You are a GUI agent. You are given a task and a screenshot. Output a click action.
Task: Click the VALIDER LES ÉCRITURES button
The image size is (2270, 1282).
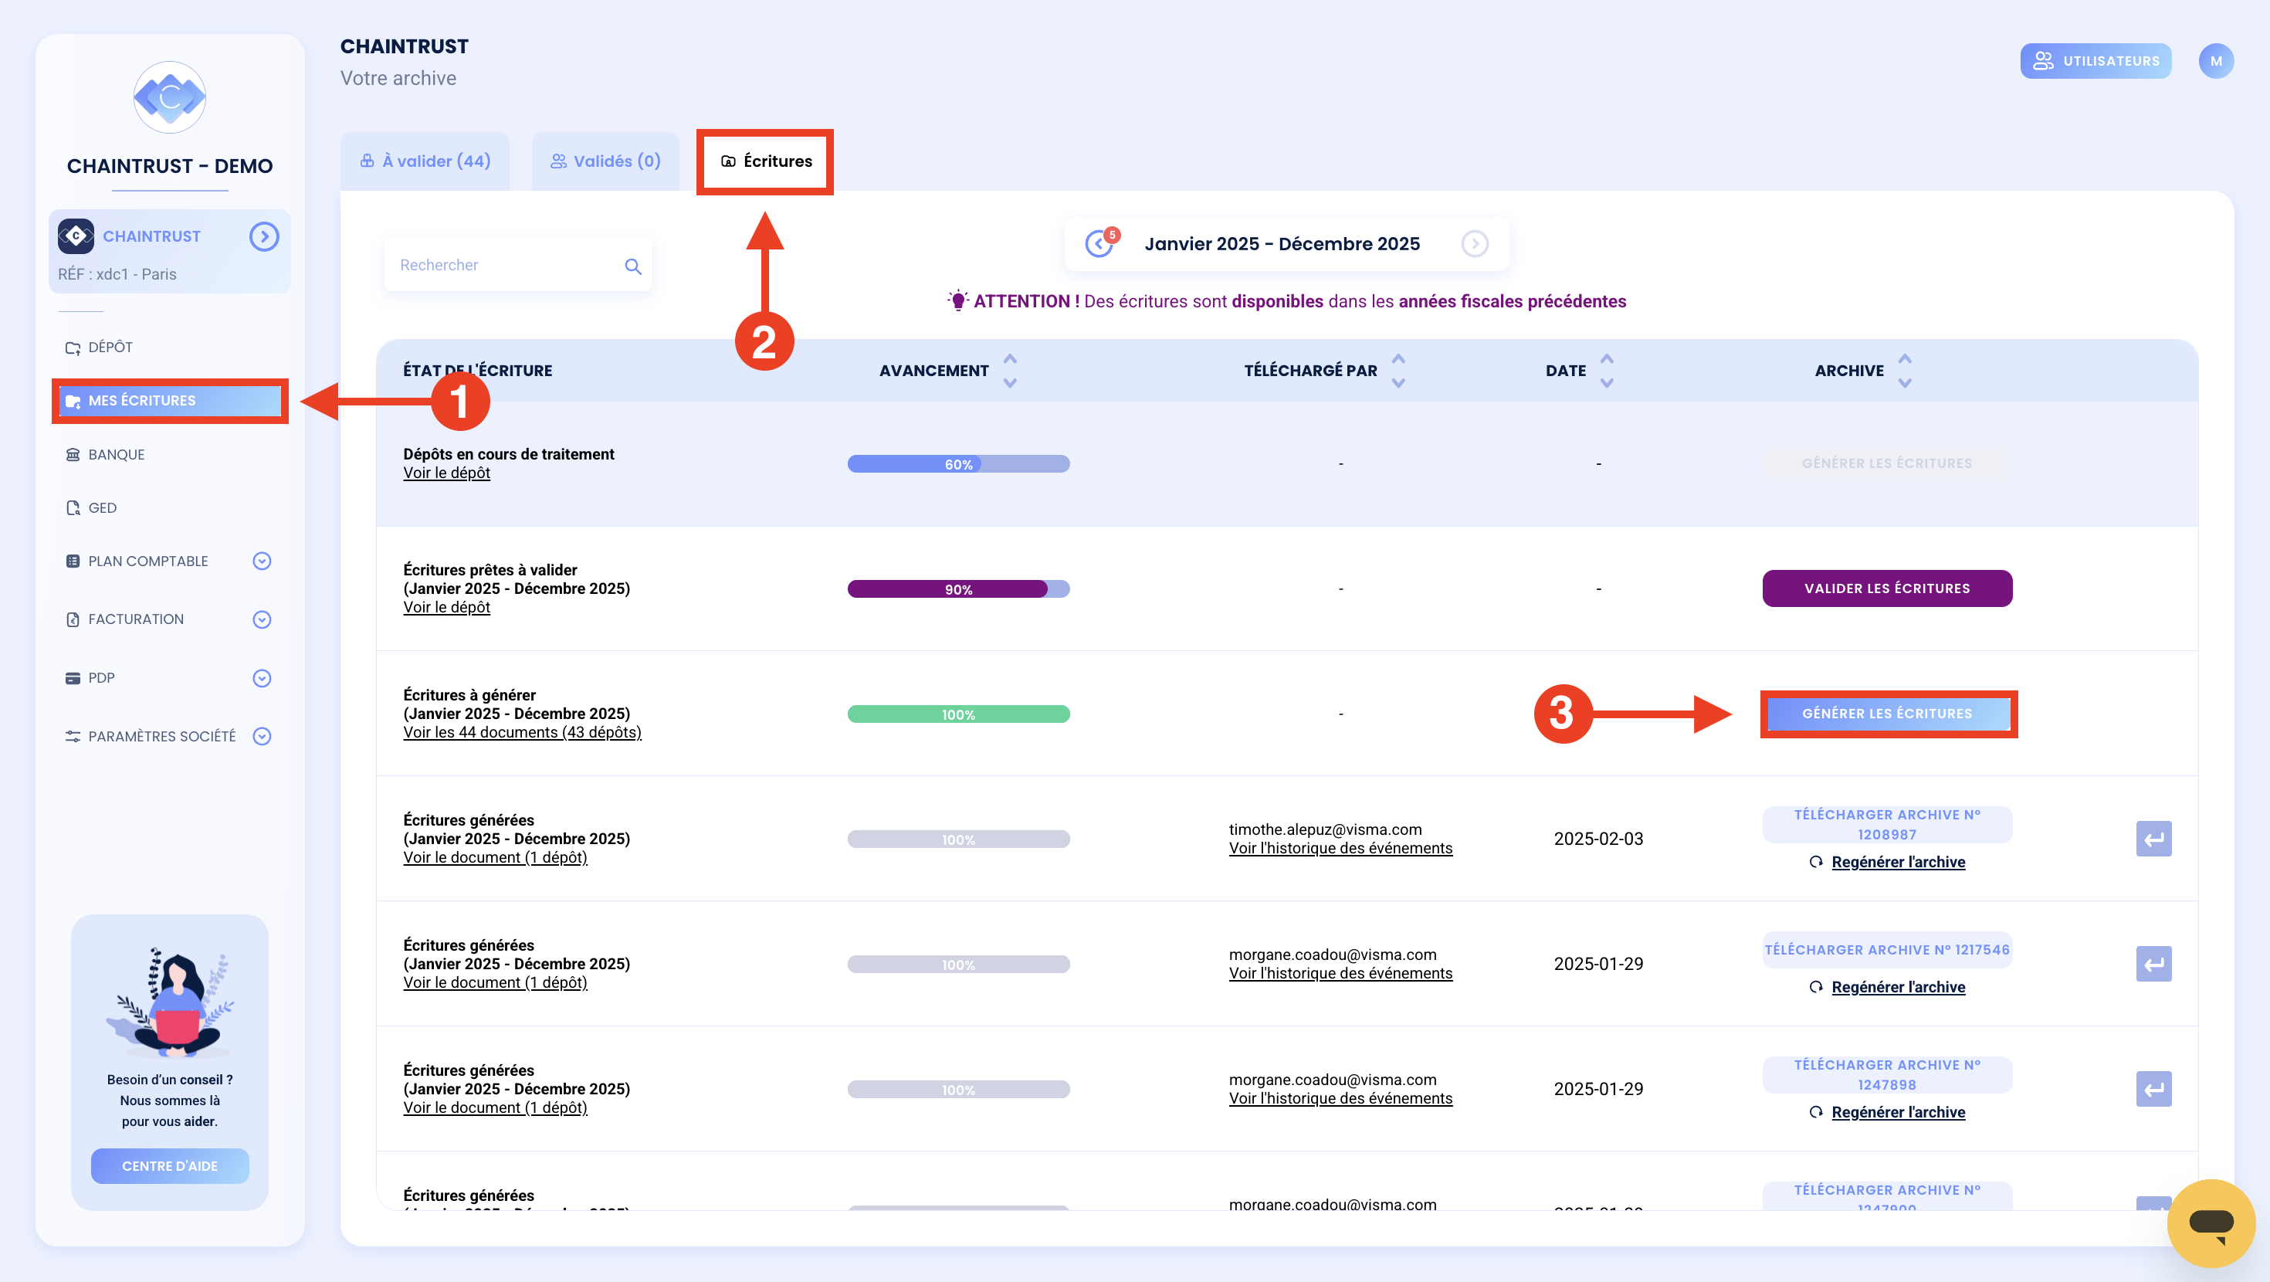[1888, 588]
